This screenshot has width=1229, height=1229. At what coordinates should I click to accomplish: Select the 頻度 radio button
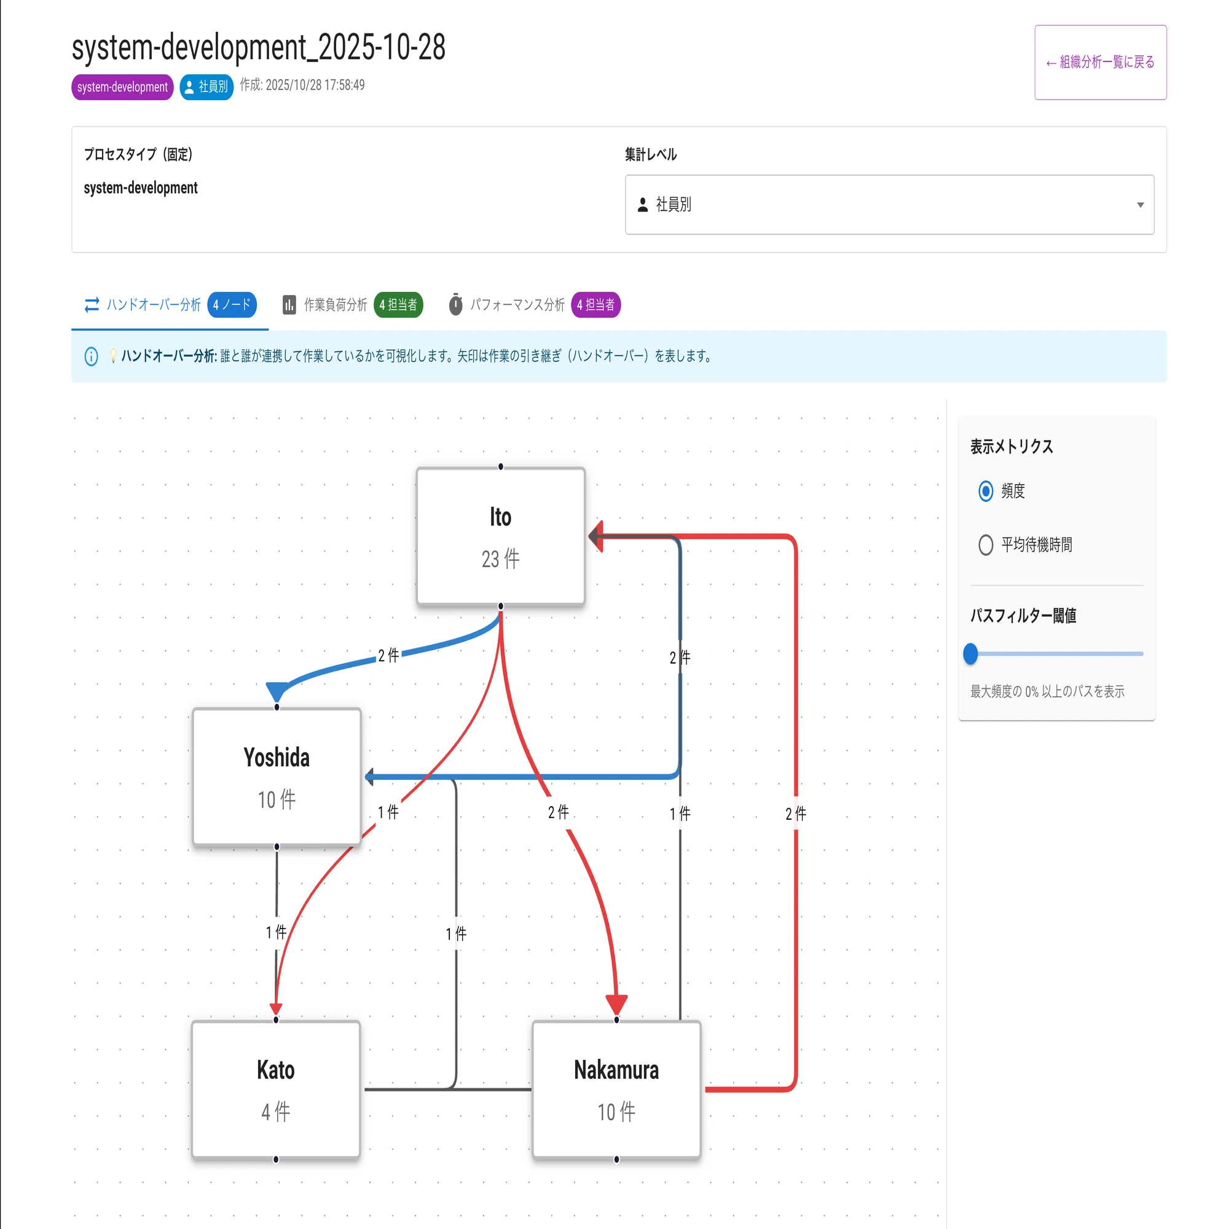986,491
